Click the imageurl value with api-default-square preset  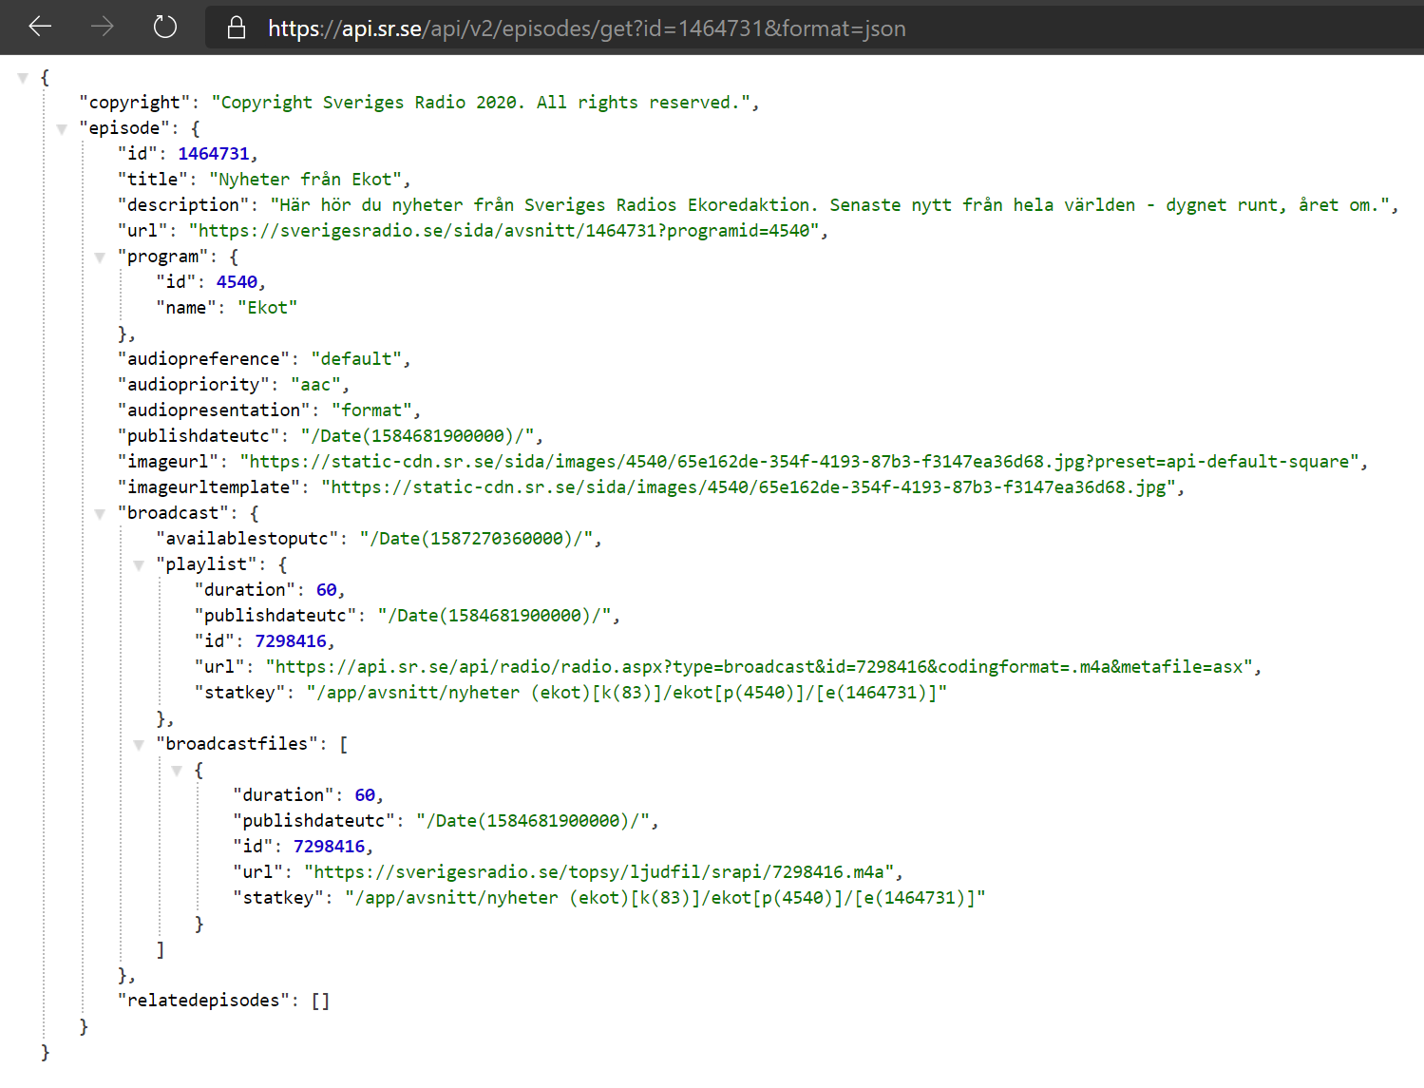click(799, 462)
